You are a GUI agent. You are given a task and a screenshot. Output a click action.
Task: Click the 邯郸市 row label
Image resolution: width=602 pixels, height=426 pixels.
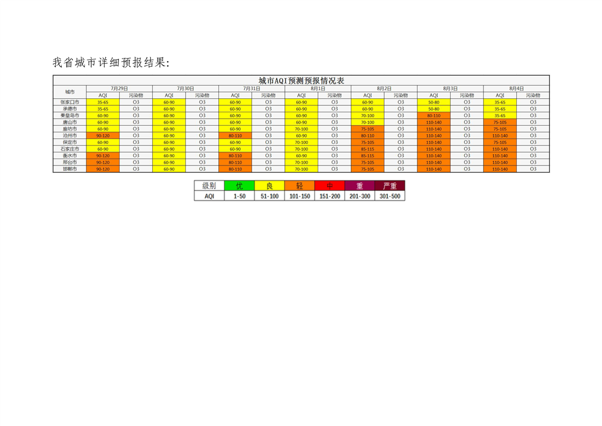click(x=70, y=169)
